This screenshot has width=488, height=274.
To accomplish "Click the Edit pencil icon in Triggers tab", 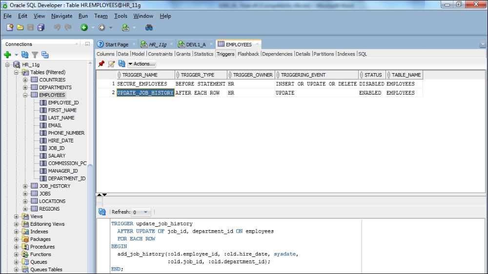I will (111, 64).
